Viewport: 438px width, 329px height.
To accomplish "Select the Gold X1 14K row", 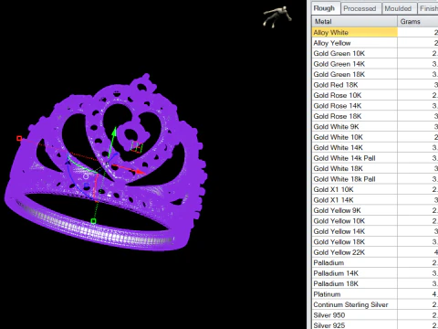I will [x=375, y=200].
